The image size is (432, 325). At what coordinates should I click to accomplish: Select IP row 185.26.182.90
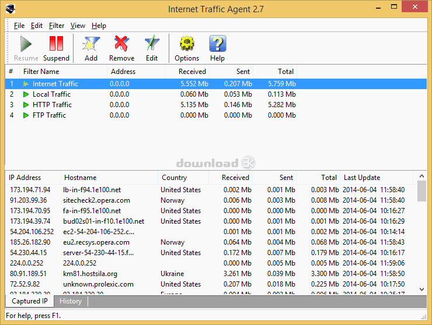click(x=211, y=242)
